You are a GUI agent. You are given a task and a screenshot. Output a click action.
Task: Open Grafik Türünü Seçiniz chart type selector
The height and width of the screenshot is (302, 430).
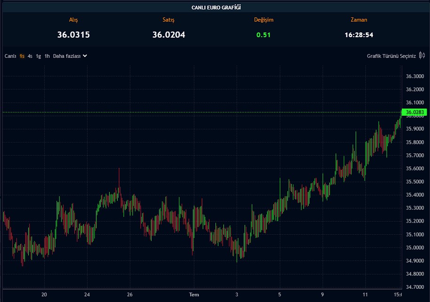click(391, 56)
